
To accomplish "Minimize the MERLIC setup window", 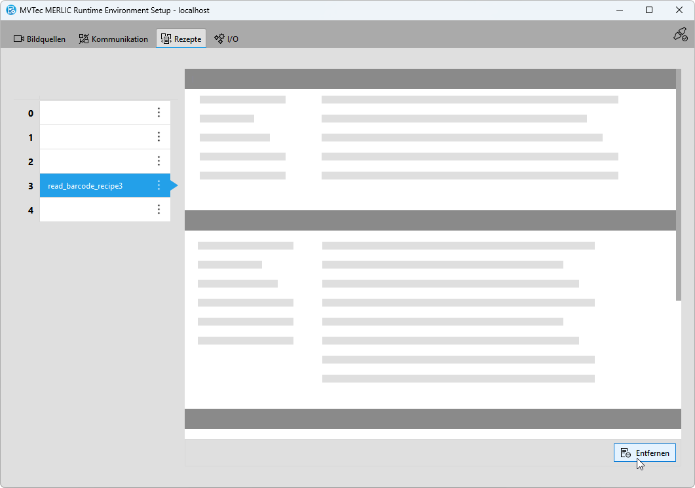I will pyautogui.click(x=619, y=10).
